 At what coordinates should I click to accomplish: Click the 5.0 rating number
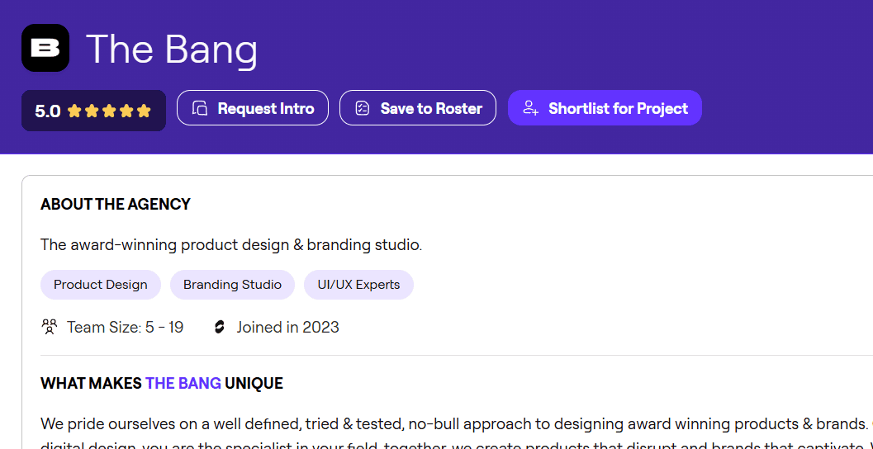(x=48, y=111)
